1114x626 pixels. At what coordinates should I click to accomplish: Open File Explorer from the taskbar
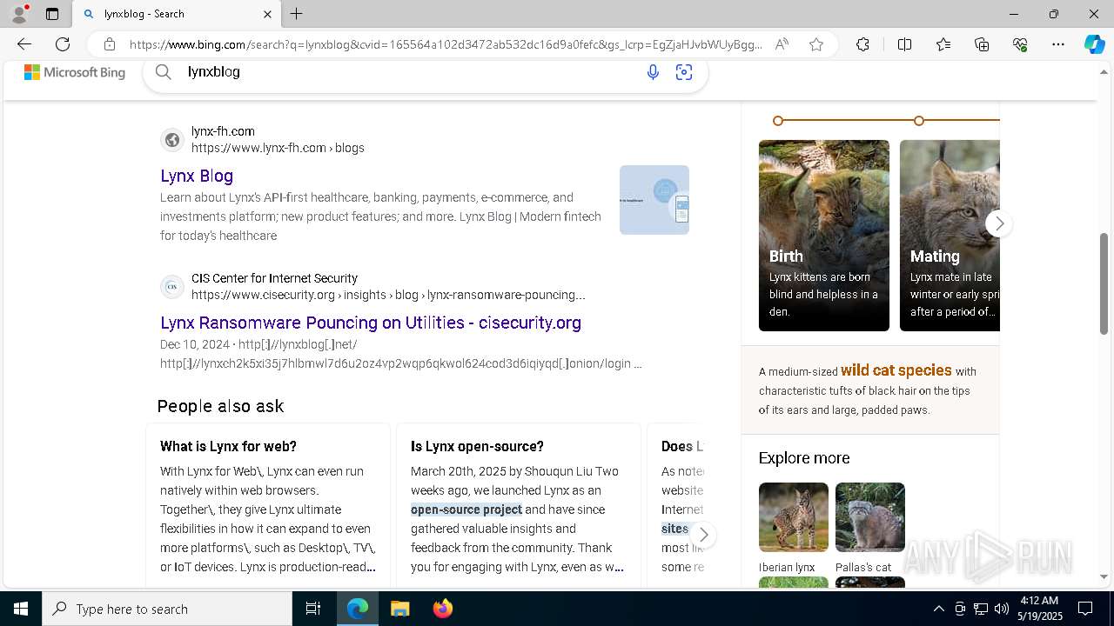pyautogui.click(x=399, y=609)
